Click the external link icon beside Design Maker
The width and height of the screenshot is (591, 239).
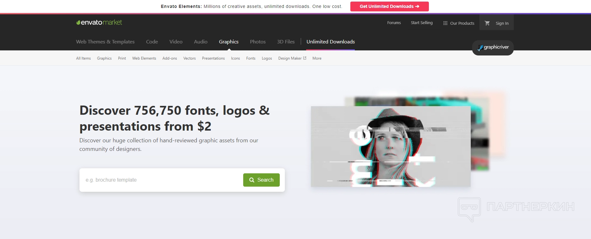305,58
